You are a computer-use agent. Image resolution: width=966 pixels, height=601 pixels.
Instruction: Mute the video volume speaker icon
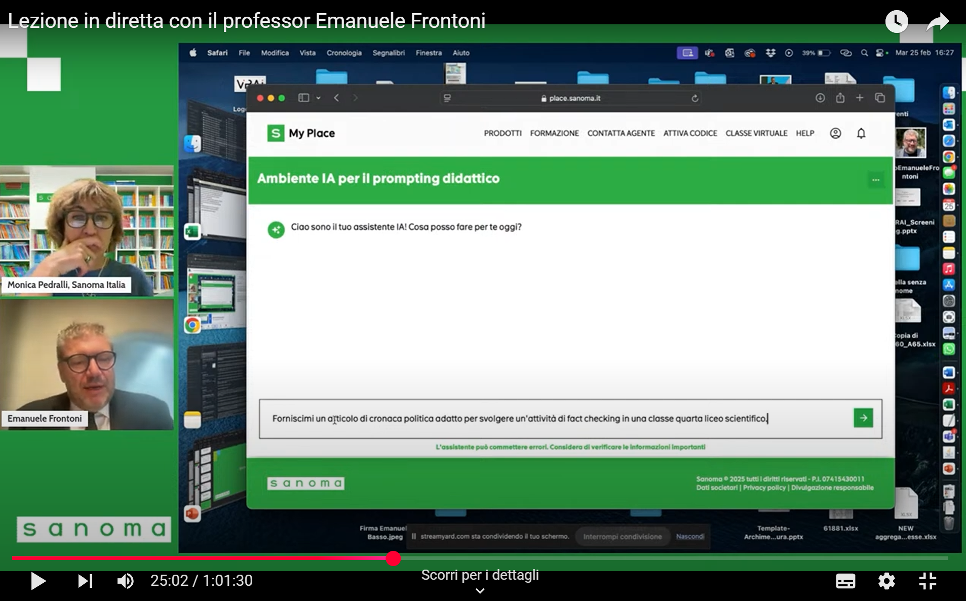click(125, 581)
